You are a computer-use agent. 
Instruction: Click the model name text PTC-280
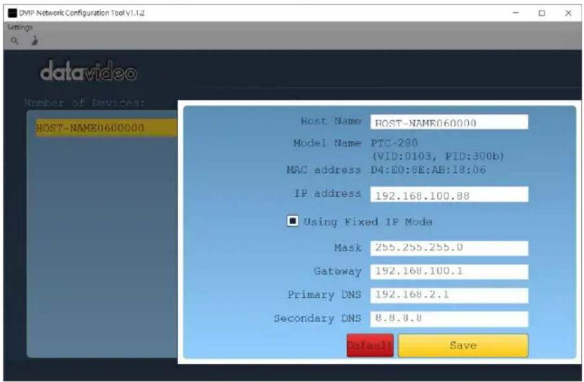pos(394,143)
